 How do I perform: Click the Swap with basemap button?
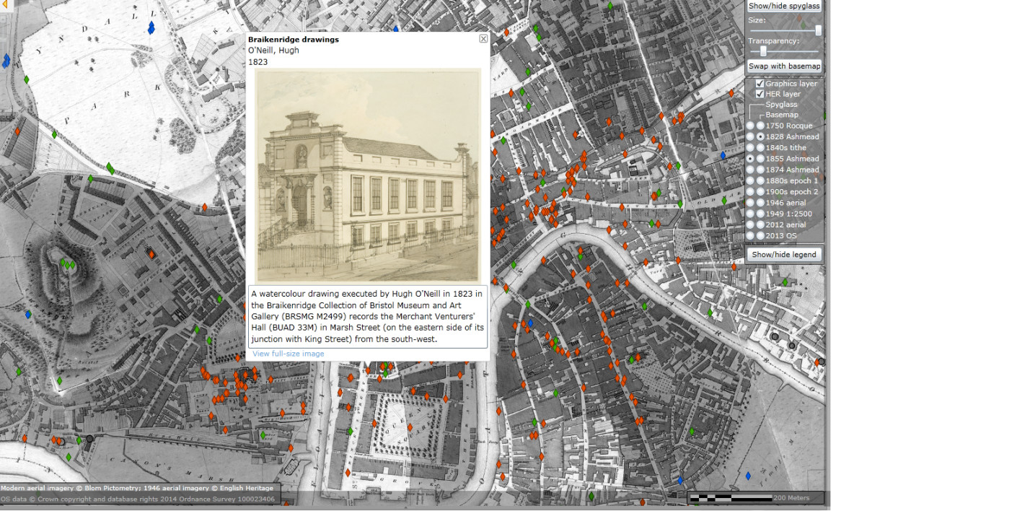pos(784,66)
